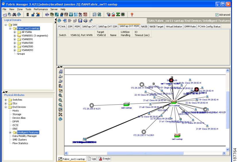This screenshot has height=162, width=238.
Task: Open the Events tab at the bottom
Action: tap(105, 159)
